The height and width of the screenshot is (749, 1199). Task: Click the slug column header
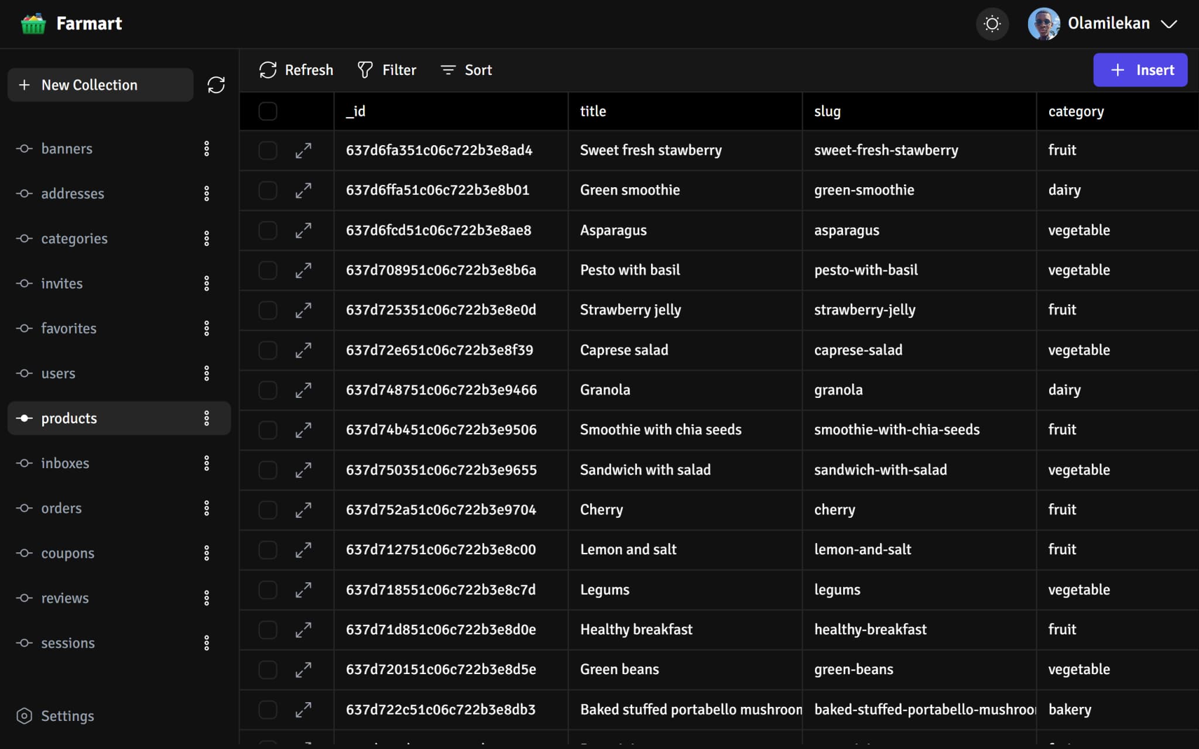(919, 111)
